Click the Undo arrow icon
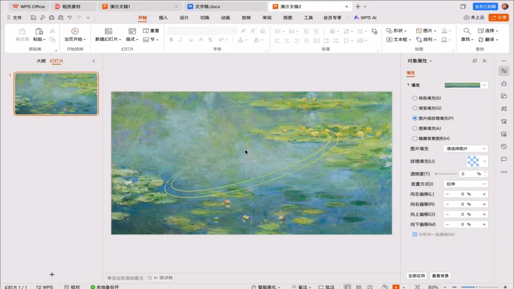This screenshot has width=514, height=289. click(69, 18)
